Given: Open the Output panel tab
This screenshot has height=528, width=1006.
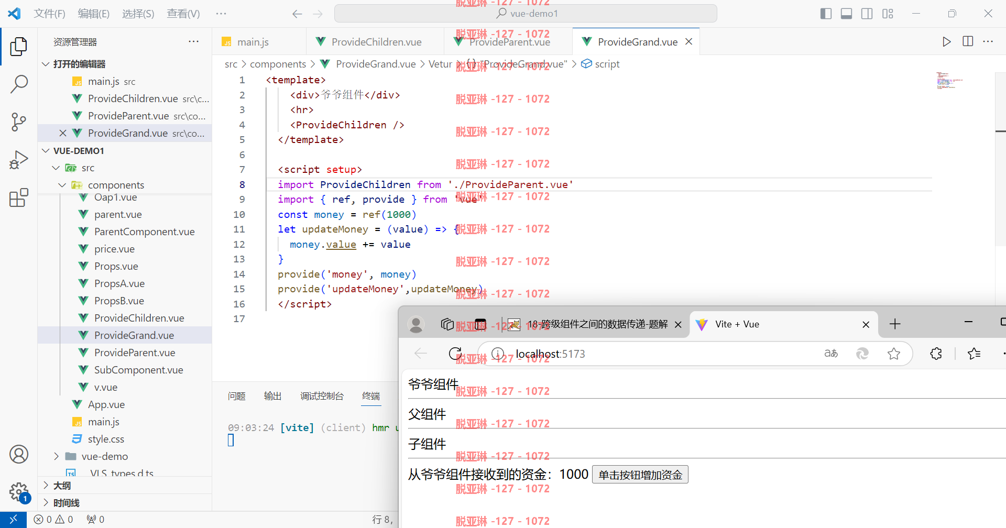Looking at the screenshot, I should 272,396.
